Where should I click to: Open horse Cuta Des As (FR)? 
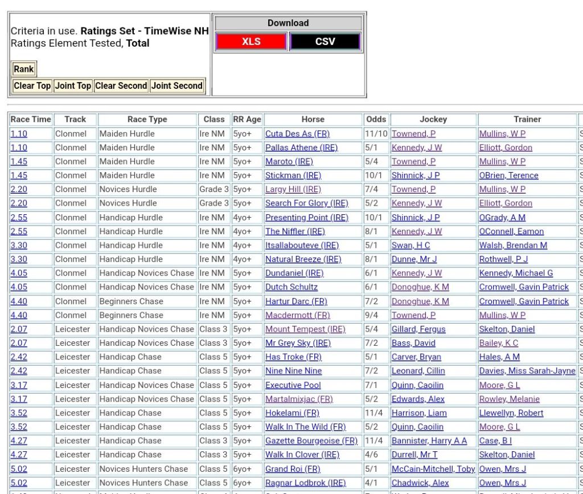point(297,134)
